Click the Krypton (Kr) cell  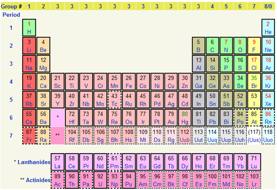click(268, 82)
